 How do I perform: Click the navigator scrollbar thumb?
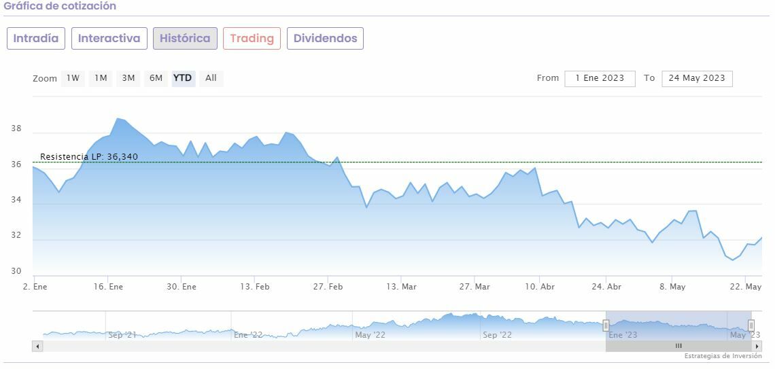pos(678,347)
